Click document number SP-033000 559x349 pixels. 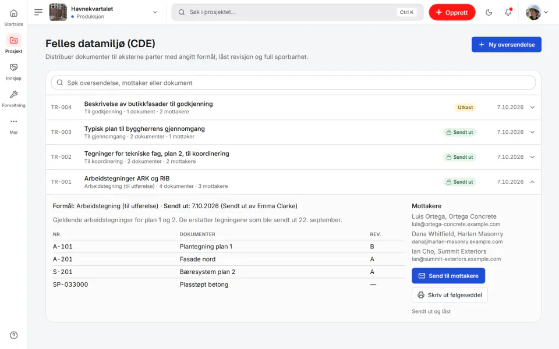[70, 284]
